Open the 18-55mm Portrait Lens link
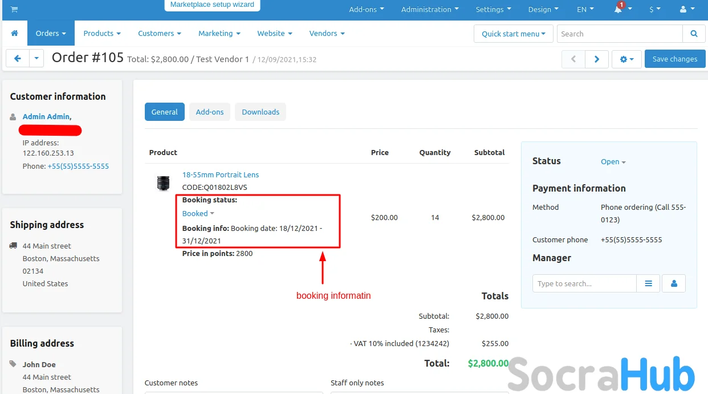 pyautogui.click(x=220, y=175)
